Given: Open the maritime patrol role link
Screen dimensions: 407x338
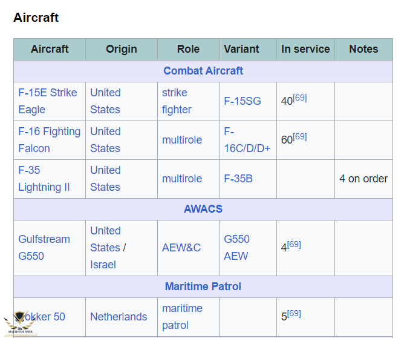Looking at the screenshot, I should [x=182, y=317].
